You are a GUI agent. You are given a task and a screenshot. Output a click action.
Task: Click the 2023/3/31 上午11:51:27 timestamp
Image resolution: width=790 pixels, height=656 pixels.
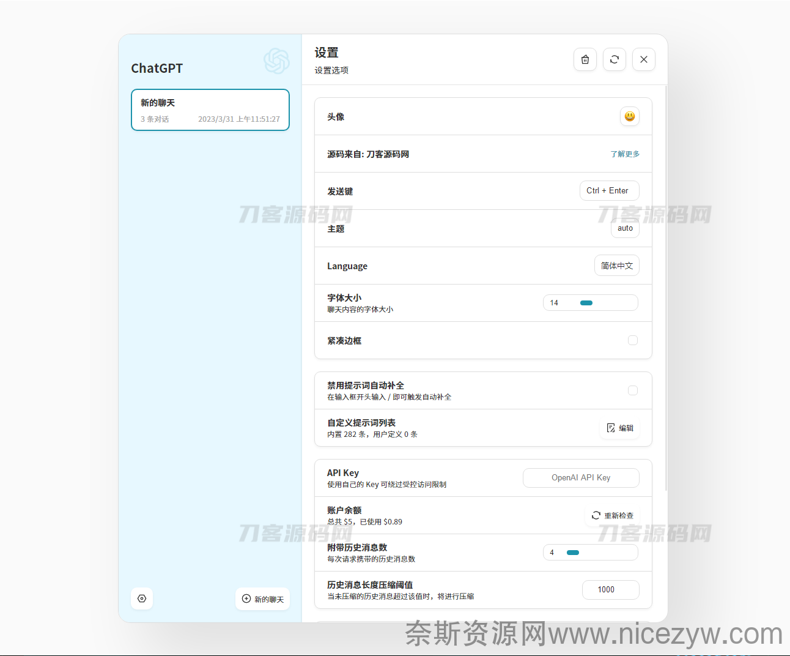pyautogui.click(x=239, y=119)
